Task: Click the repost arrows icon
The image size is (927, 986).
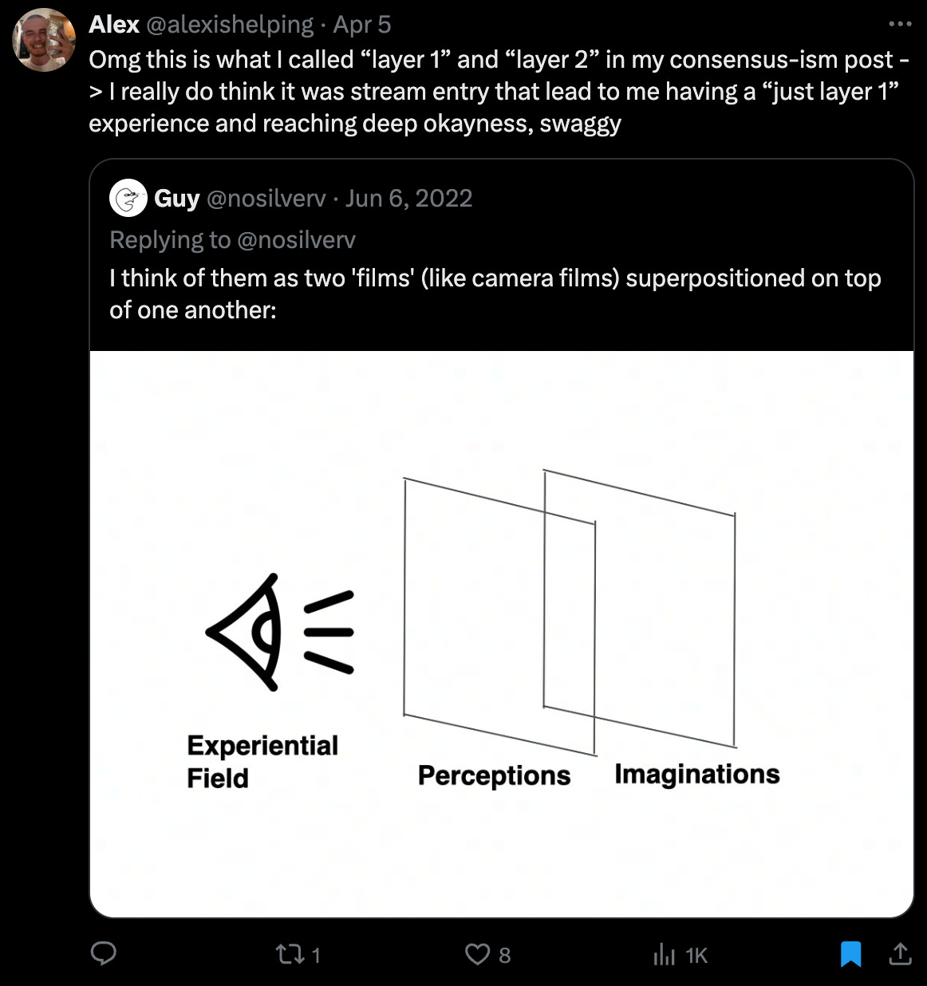Action: 286,954
